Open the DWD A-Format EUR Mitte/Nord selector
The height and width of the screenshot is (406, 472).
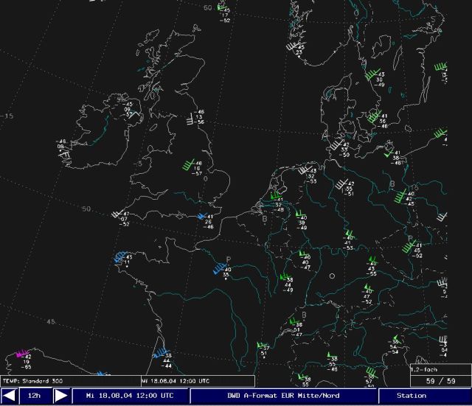pyautogui.click(x=284, y=396)
